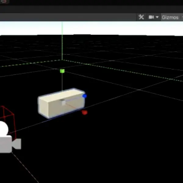This screenshot has height=183, width=183.
Task: Expand the scene camera dropdown arrow
Action: coord(157,17)
